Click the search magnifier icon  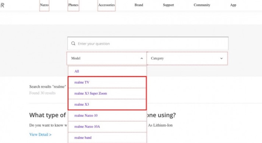pyautogui.click(x=73, y=44)
